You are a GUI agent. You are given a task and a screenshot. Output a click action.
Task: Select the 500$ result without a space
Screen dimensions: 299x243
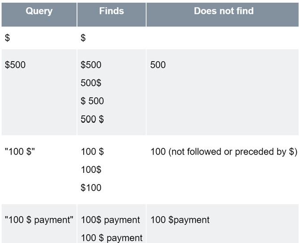click(x=91, y=83)
